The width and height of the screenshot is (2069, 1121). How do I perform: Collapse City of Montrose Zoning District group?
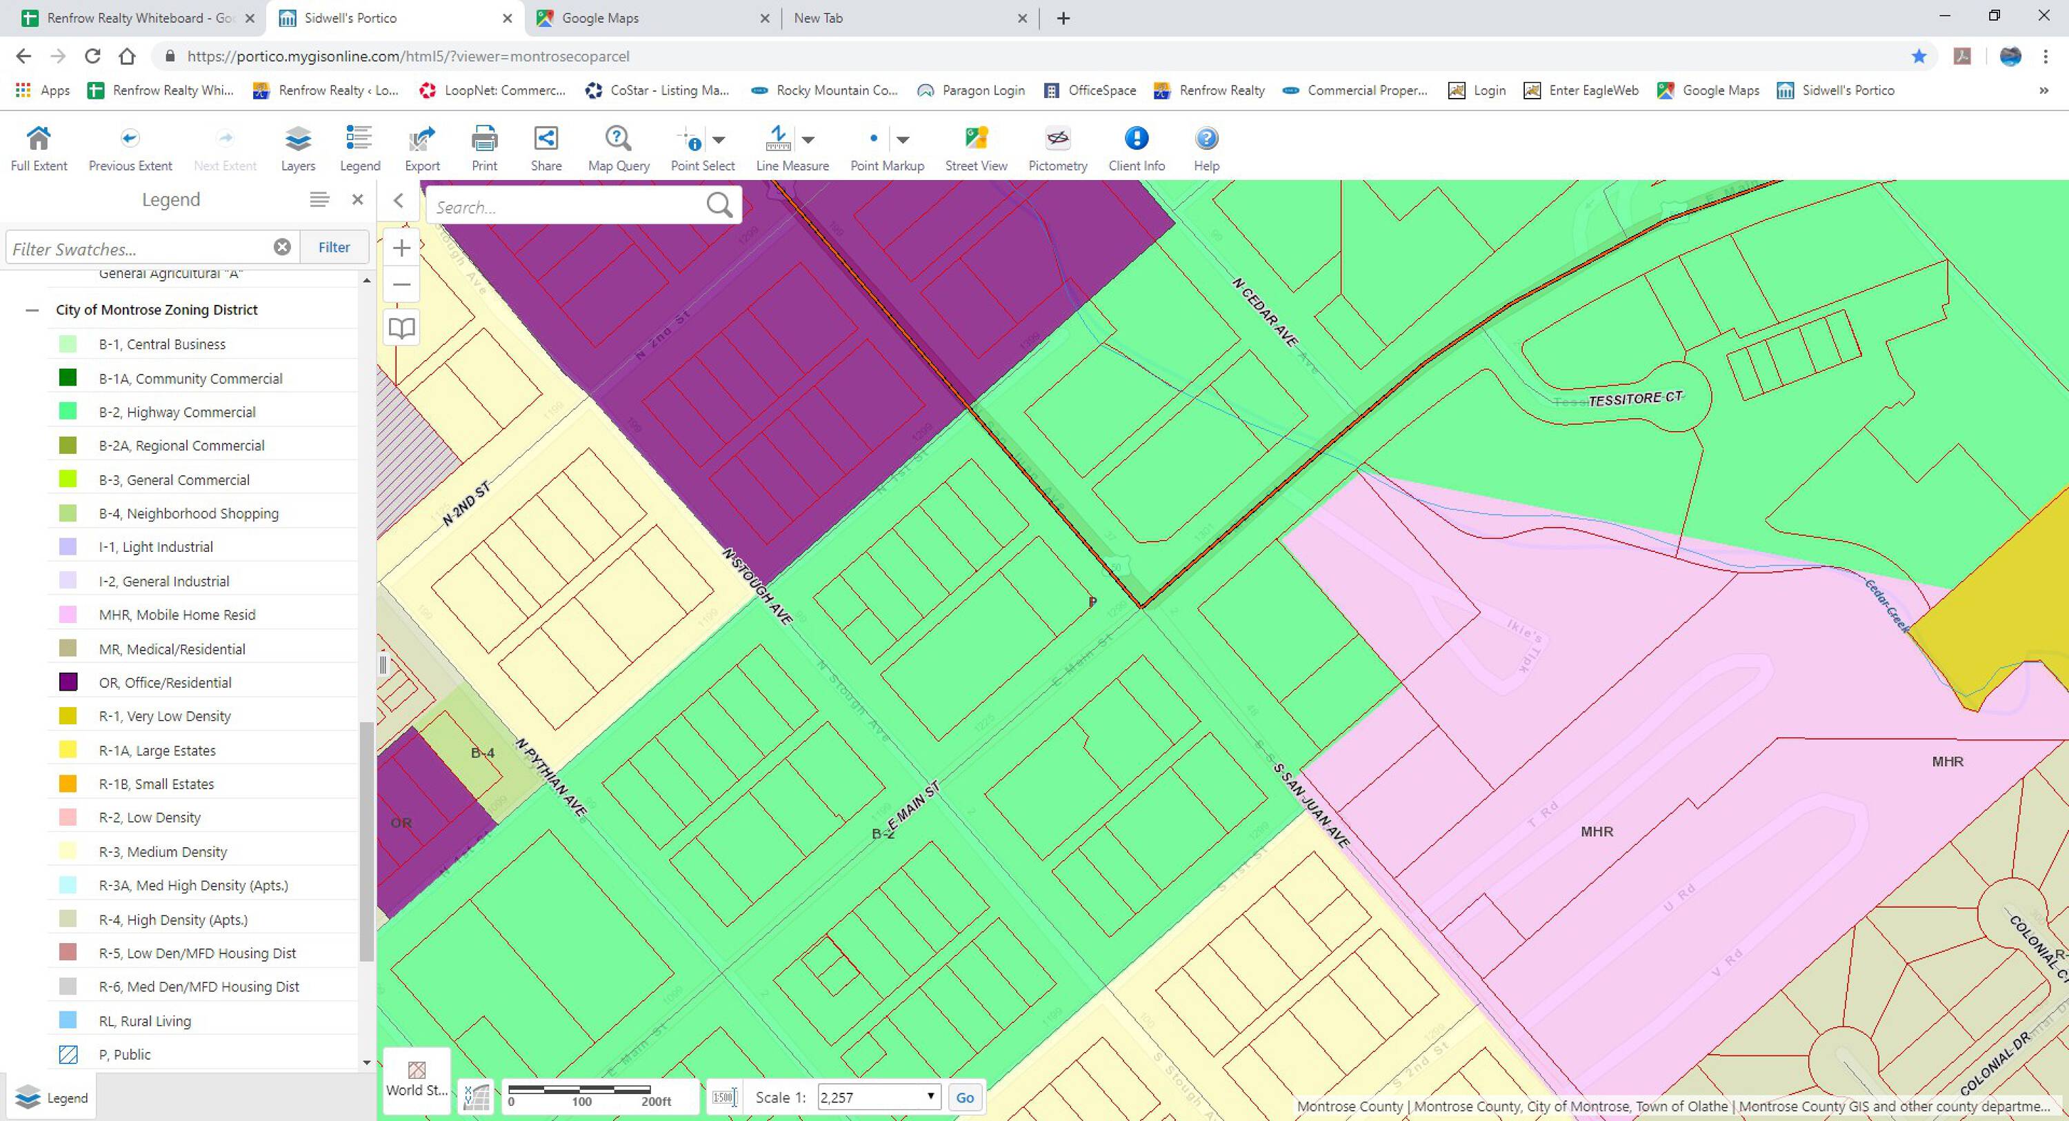pos(32,310)
